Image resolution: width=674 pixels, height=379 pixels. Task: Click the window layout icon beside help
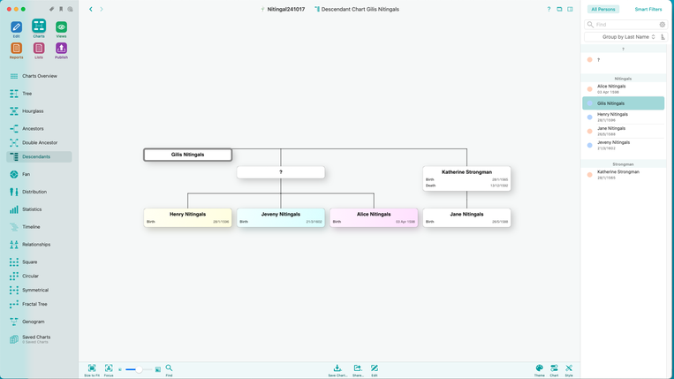point(559,9)
